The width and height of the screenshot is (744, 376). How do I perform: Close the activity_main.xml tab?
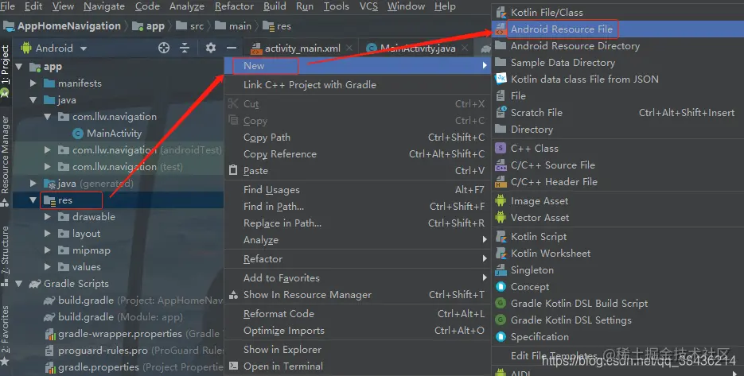tap(349, 48)
